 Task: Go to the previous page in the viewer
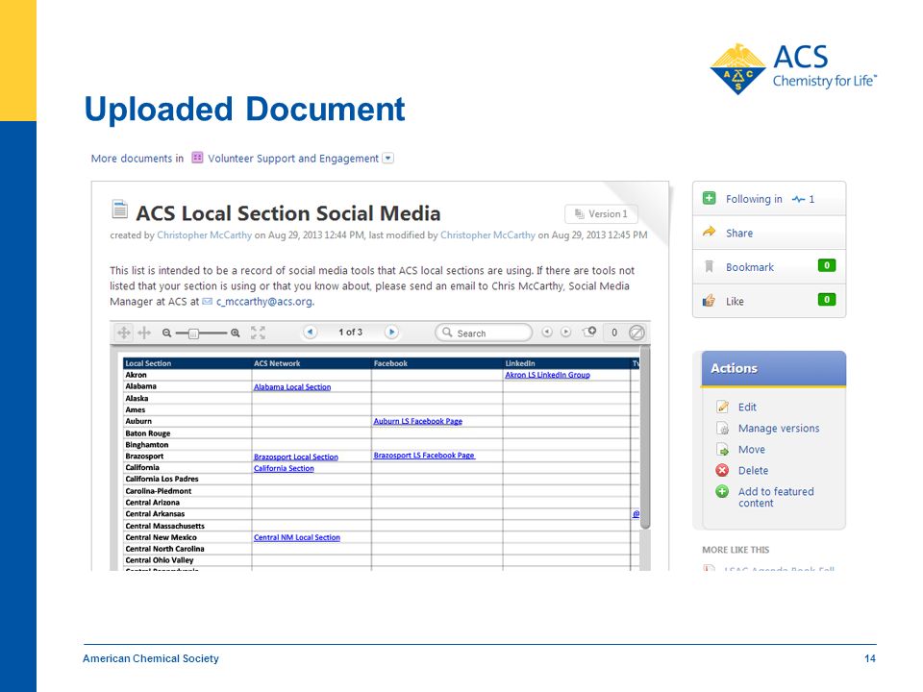pyautogui.click(x=311, y=332)
